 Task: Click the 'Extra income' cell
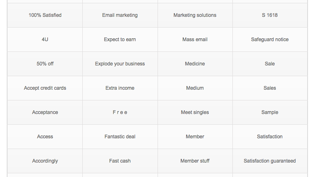120,88
